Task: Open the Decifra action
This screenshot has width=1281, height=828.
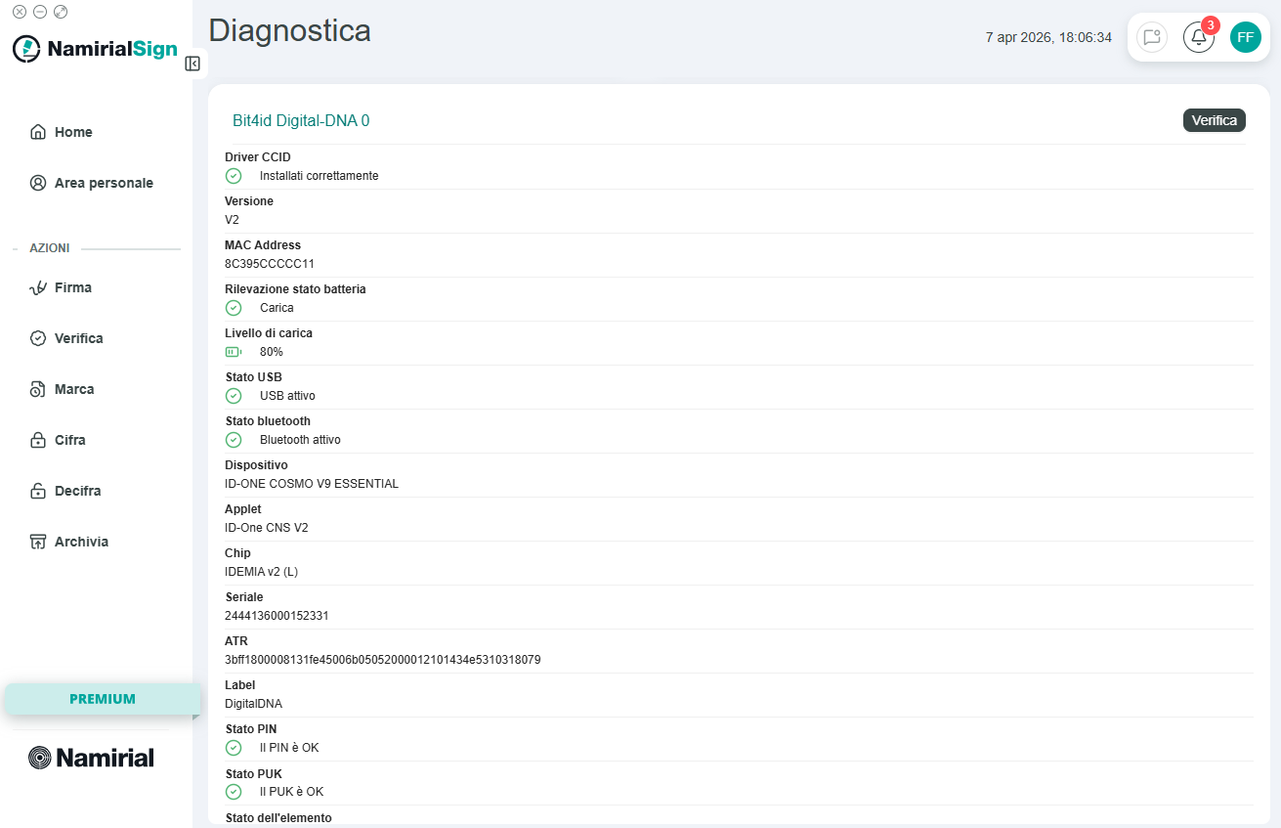Action: (78, 491)
